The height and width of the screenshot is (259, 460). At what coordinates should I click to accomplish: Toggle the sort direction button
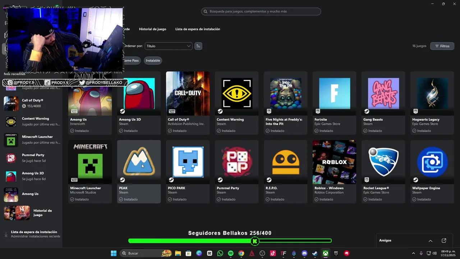point(198,46)
